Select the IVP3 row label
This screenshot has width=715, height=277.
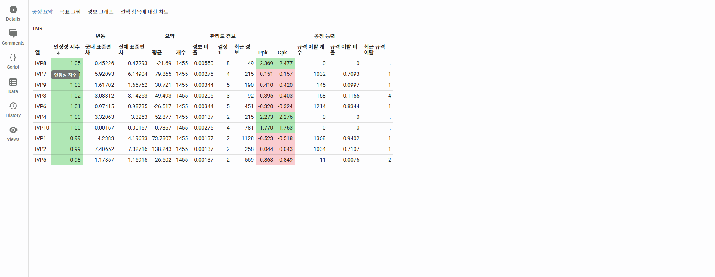click(x=40, y=96)
